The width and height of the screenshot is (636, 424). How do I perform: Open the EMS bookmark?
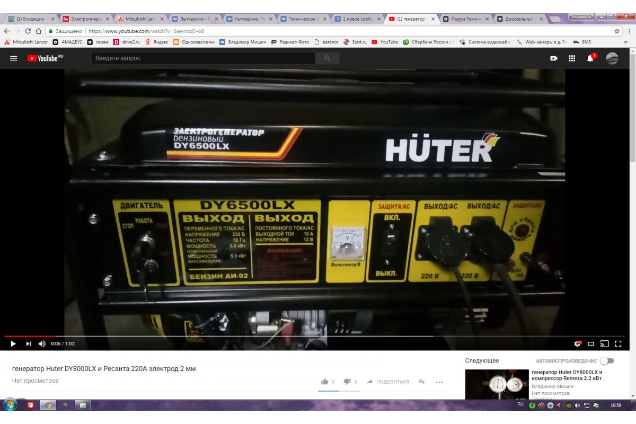(582, 42)
